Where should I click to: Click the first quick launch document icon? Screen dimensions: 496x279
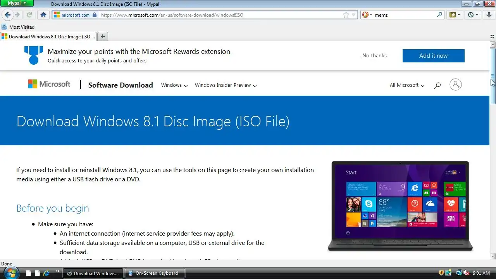tap(28, 273)
